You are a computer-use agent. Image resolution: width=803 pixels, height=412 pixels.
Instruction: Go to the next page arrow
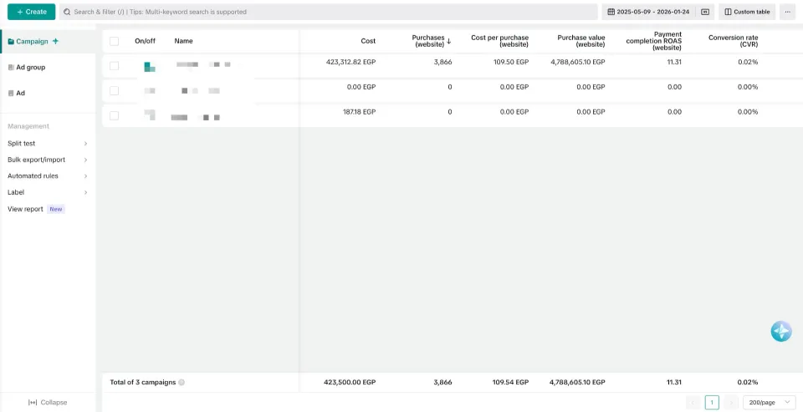click(731, 402)
